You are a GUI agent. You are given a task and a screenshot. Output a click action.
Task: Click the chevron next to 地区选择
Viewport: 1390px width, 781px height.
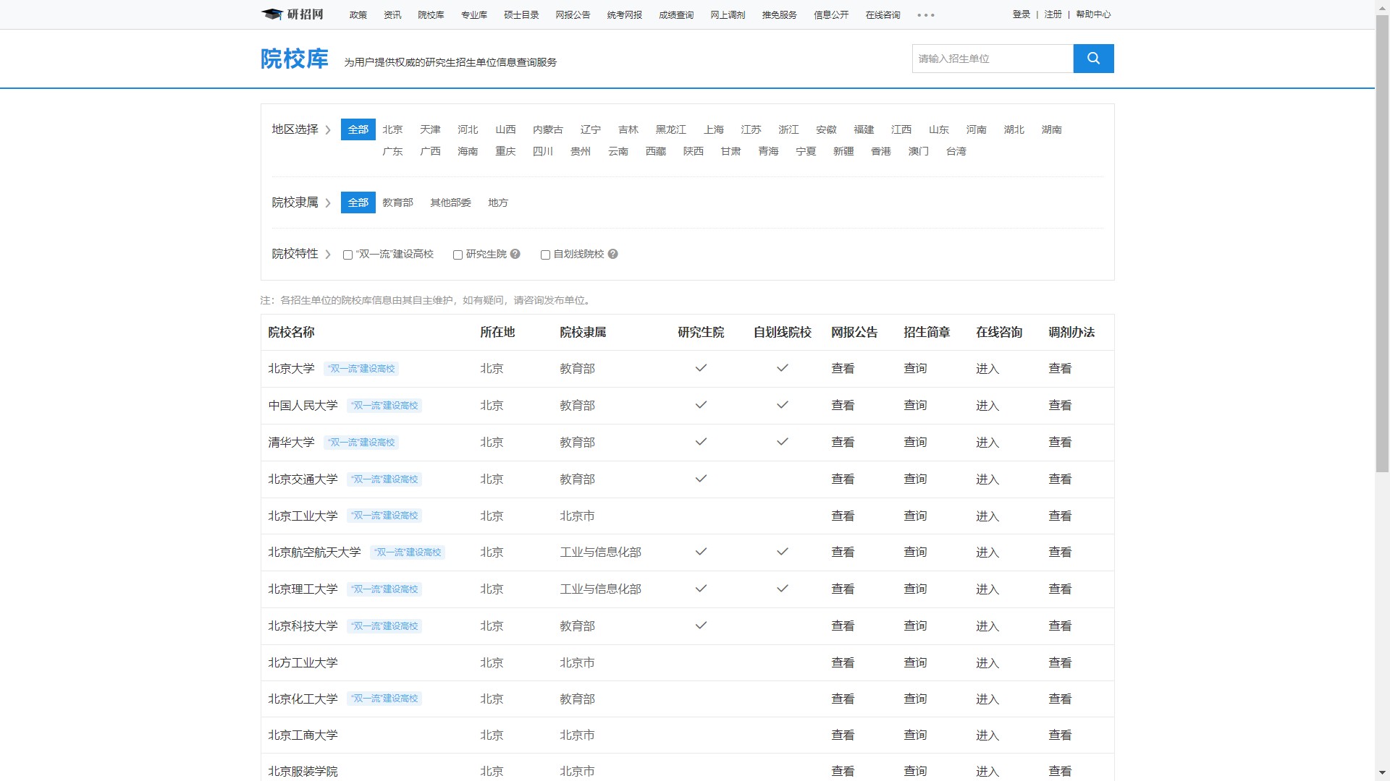tap(329, 129)
